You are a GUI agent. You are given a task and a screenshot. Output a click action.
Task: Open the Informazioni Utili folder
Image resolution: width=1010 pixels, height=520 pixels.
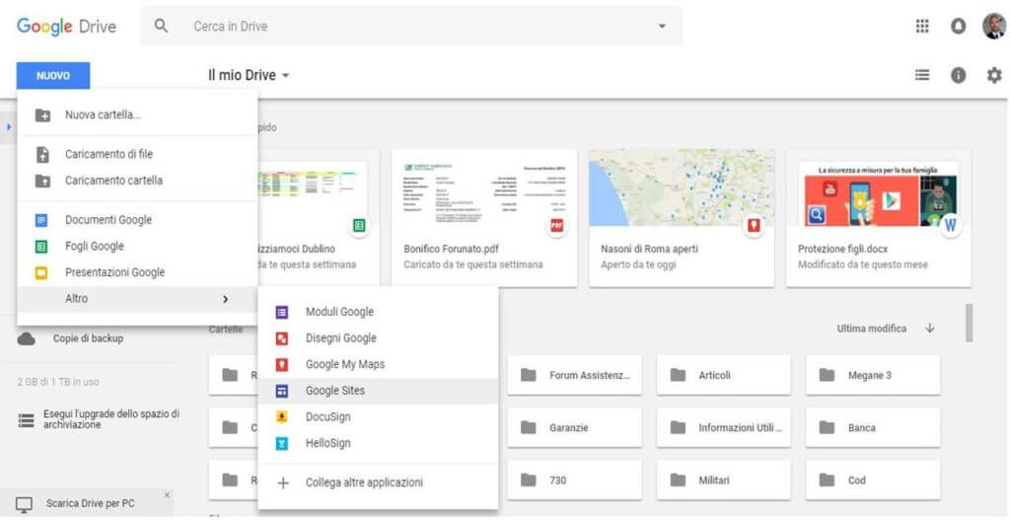(x=724, y=427)
